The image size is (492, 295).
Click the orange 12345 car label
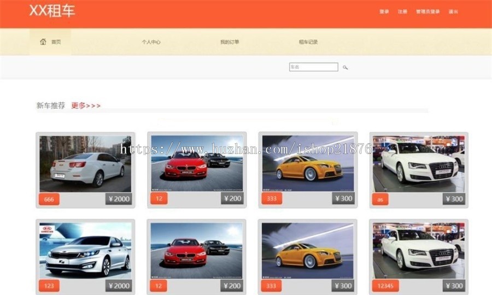(x=385, y=286)
